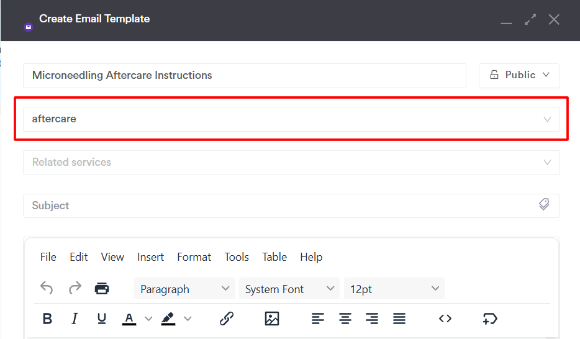580x339 pixels.
Task: Click the Redo arrow
Action: pos(75,288)
